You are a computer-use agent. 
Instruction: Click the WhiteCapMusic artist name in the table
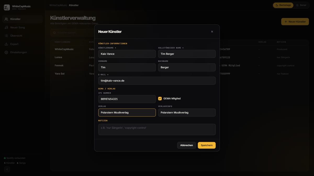click(x=64, y=49)
